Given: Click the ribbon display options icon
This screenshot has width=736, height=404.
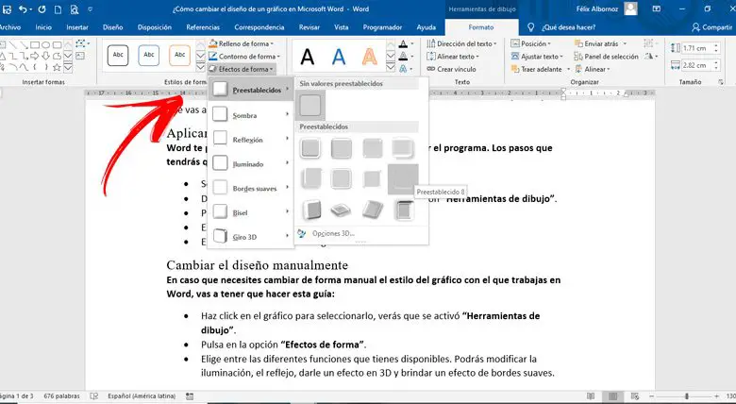Looking at the screenshot, I should point(656,8).
